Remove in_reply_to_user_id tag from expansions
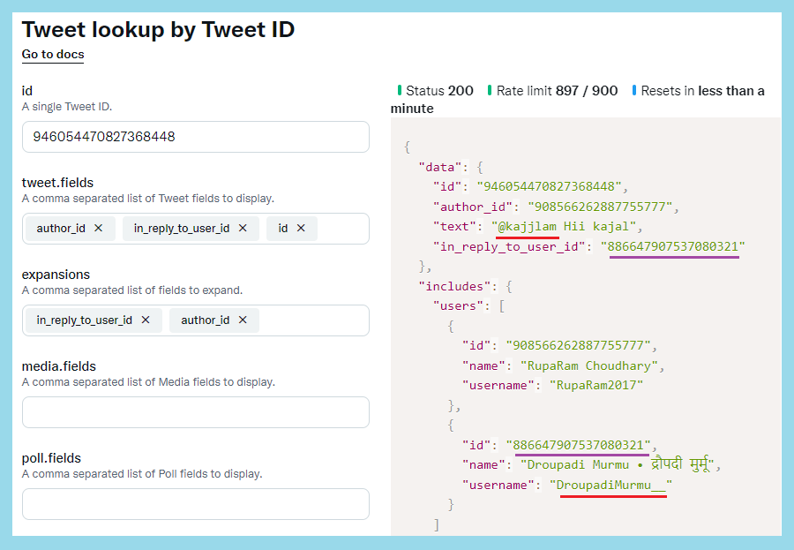794x550 pixels. (x=146, y=320)
